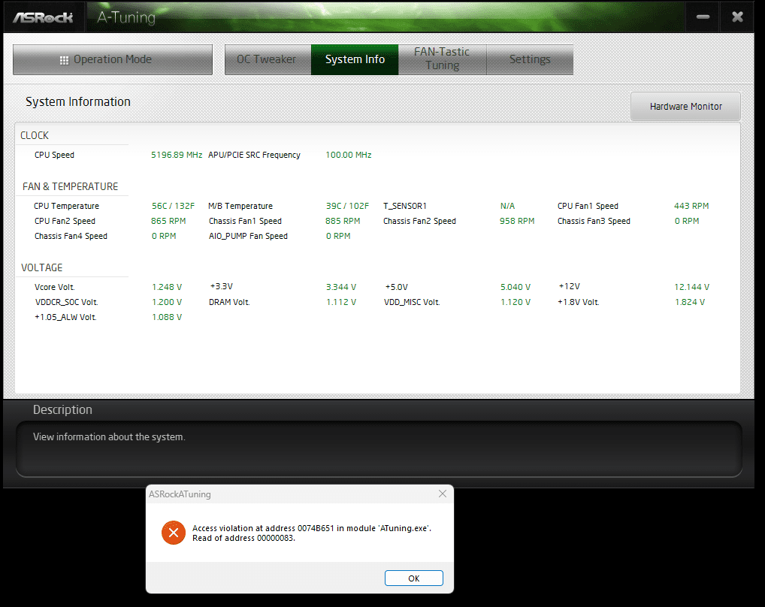Click the +3.3V reading 3.344 V
The image size is (765, 607).
341,287
